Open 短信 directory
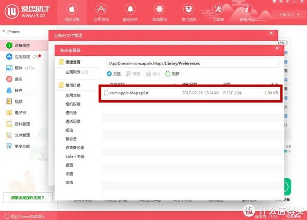The width and height of the screenshot is (307, 220). 69,130
